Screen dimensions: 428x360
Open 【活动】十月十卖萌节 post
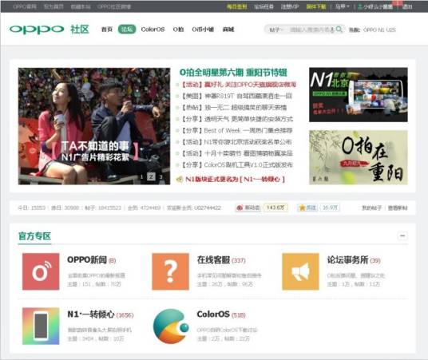(x=237, y=153)
